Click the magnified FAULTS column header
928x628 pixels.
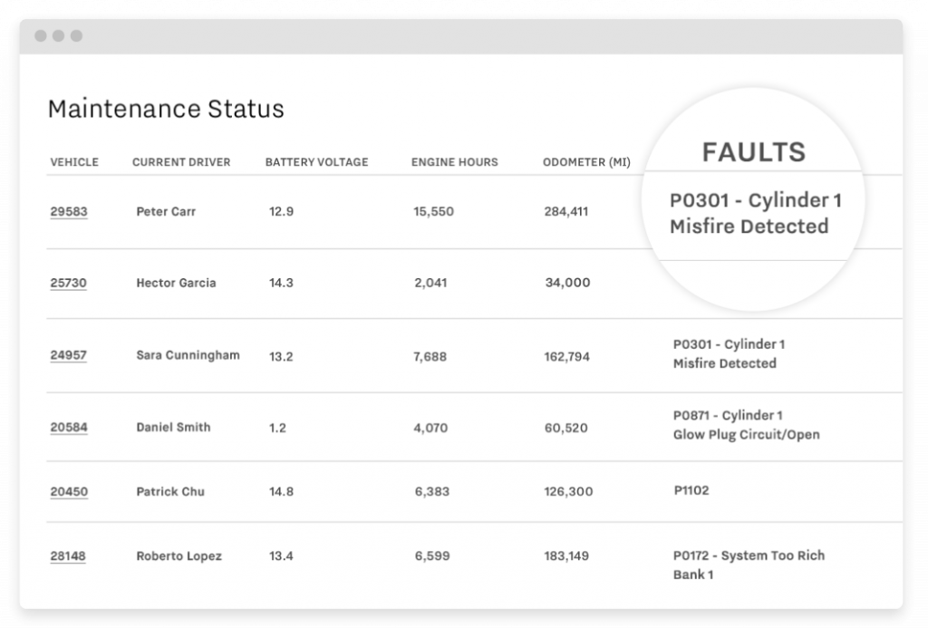tap(754, 152)
